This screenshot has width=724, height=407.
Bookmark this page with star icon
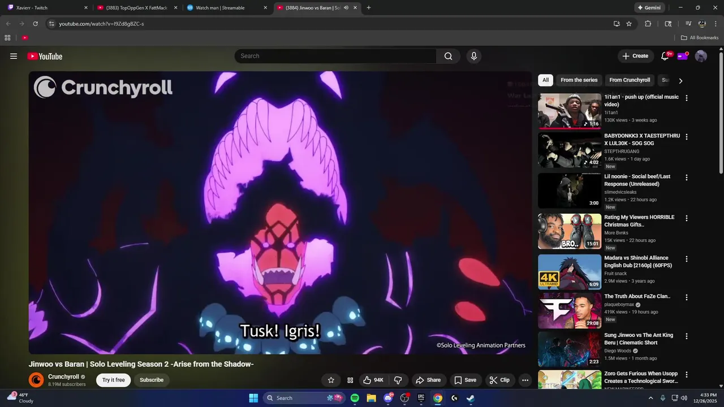click(x=629, y=24)
